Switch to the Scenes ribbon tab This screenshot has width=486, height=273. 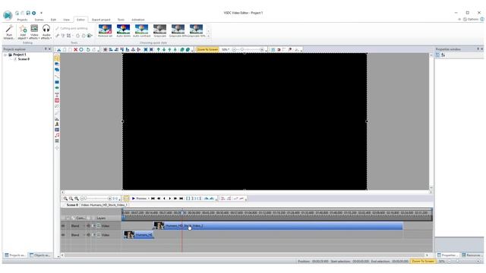coord(39,20)
